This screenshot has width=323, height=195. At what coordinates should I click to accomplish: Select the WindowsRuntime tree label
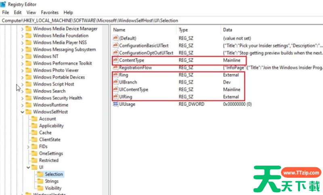(x=51, y=105)
